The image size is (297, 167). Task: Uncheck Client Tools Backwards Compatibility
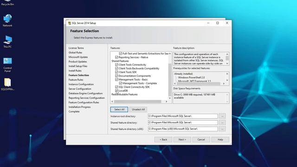point(116,68)
